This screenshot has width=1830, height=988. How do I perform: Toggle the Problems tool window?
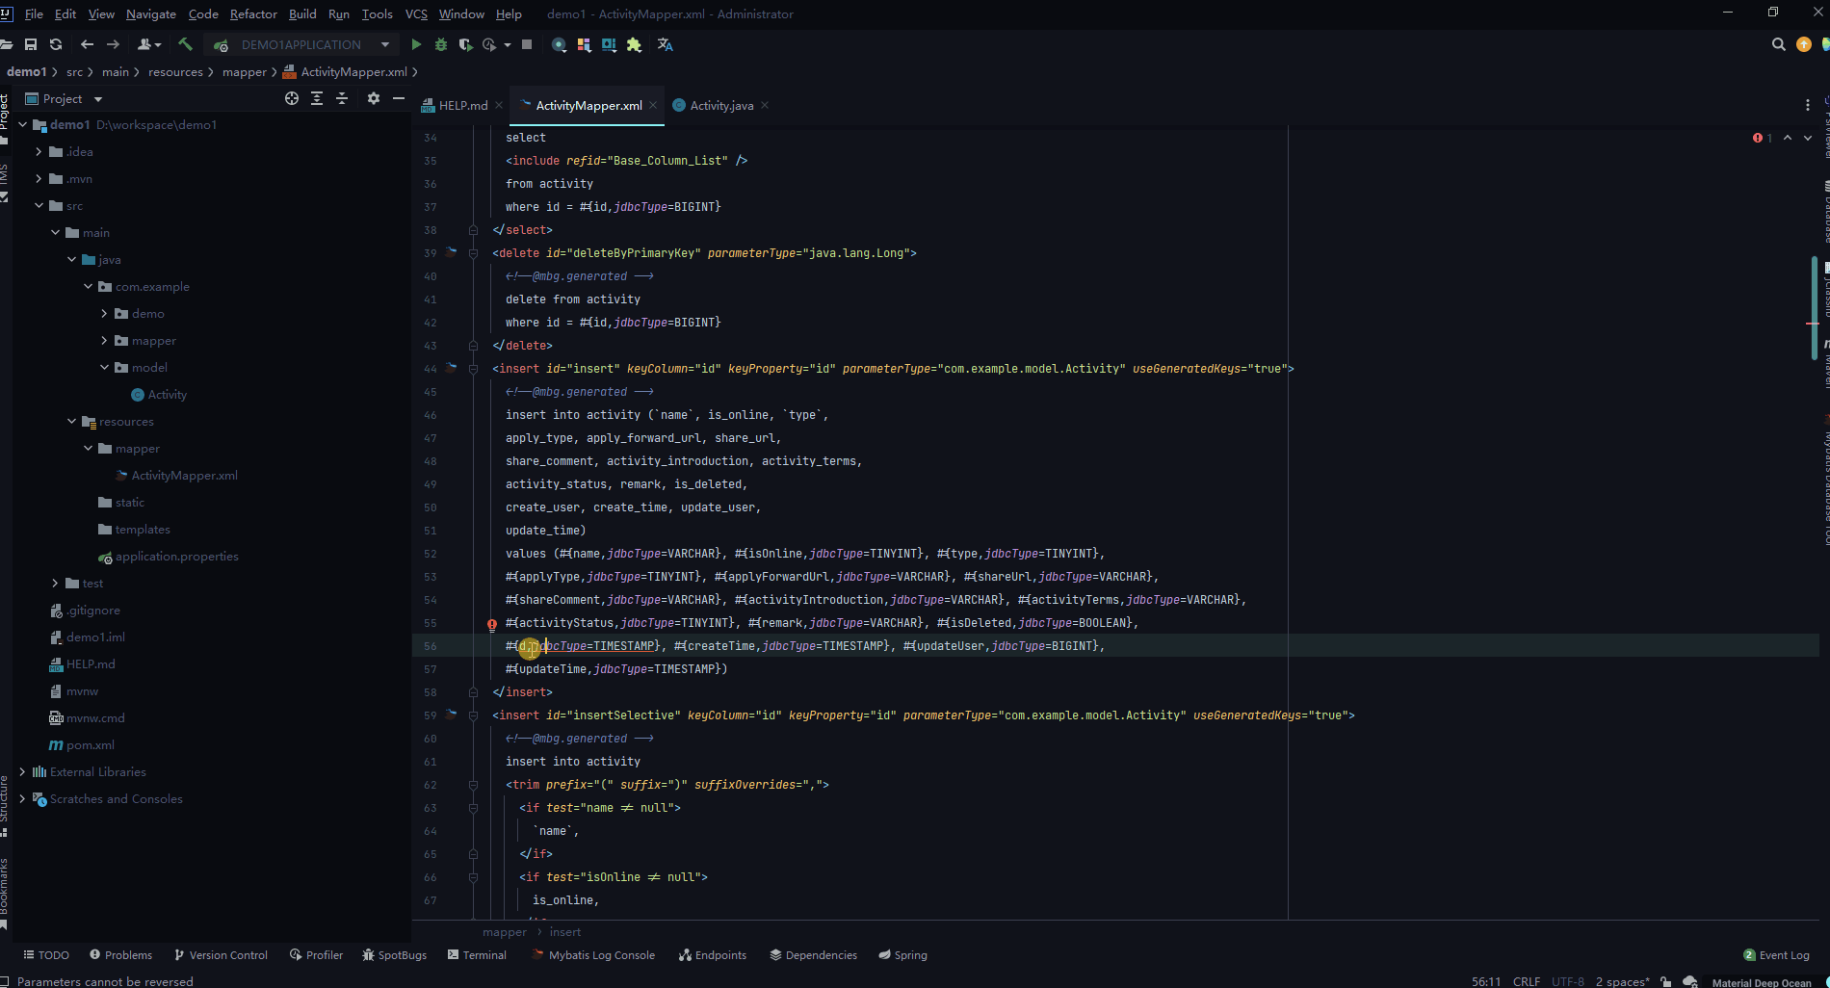[x=120, y=954]
